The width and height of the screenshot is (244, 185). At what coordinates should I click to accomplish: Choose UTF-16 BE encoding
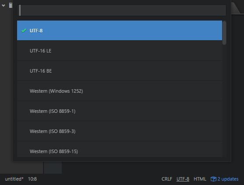(x=120, y=71)
